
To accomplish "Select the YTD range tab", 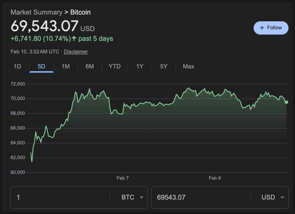I will click(115, 66).
